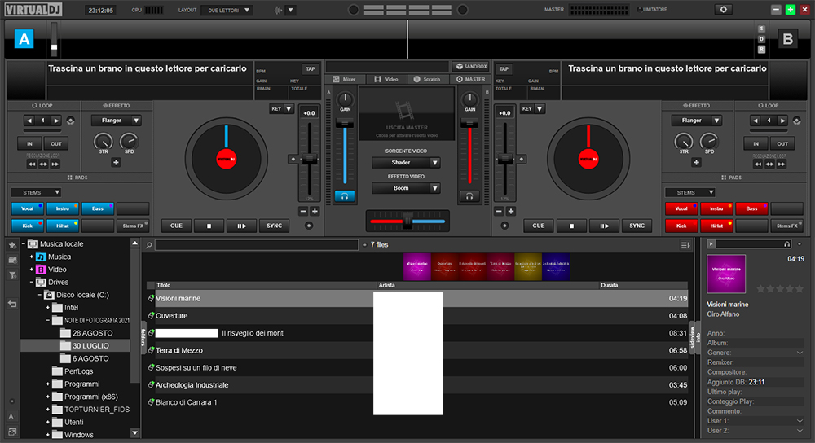This screenshot has width=815, height=443.
Task: Click the crossfader handle
Action: (x=408, y=221)
